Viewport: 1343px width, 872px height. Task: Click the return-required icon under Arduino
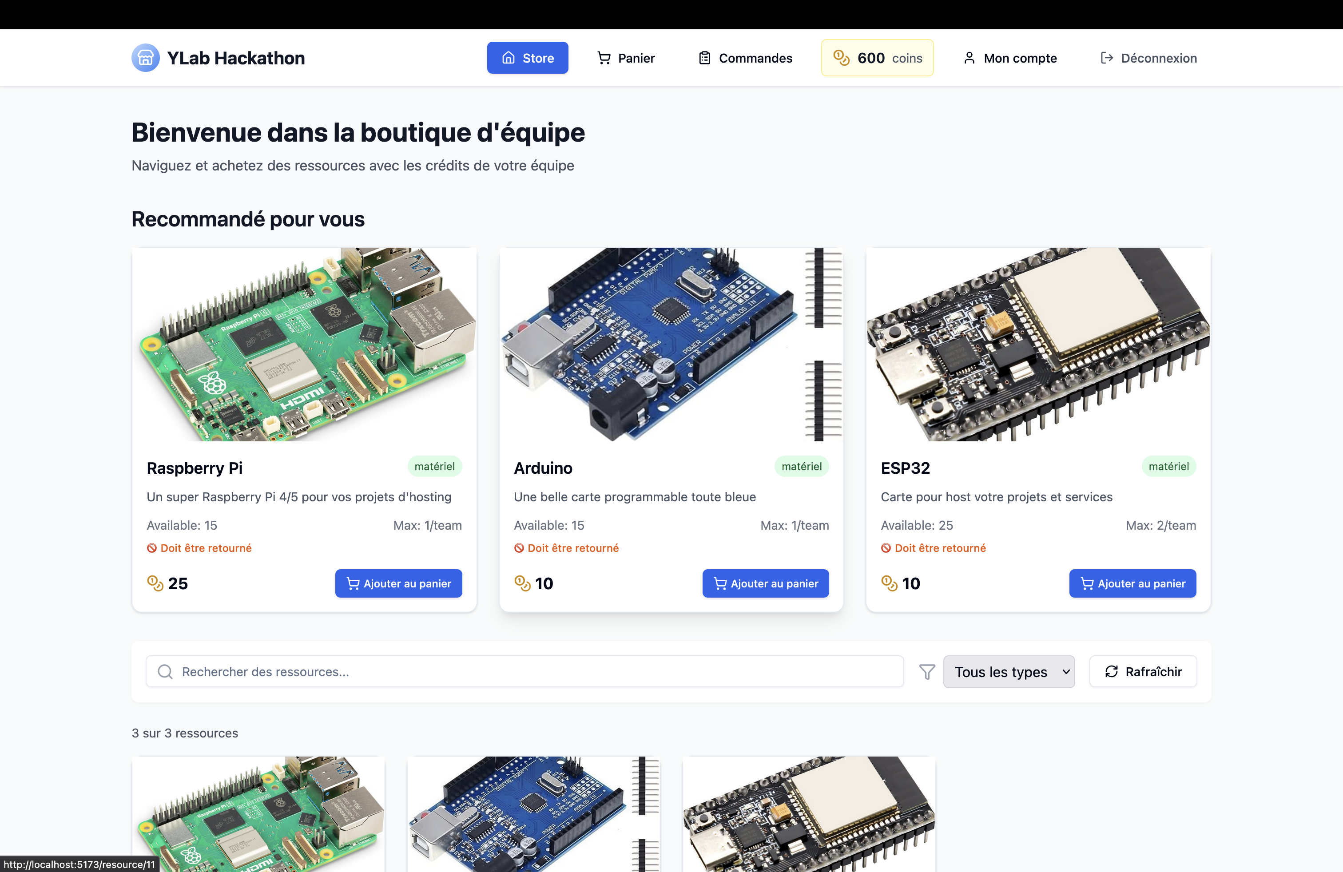(519, 548)
